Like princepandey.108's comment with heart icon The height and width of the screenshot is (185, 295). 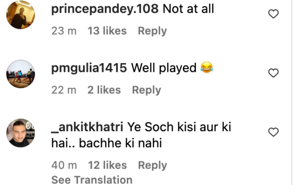274,14
